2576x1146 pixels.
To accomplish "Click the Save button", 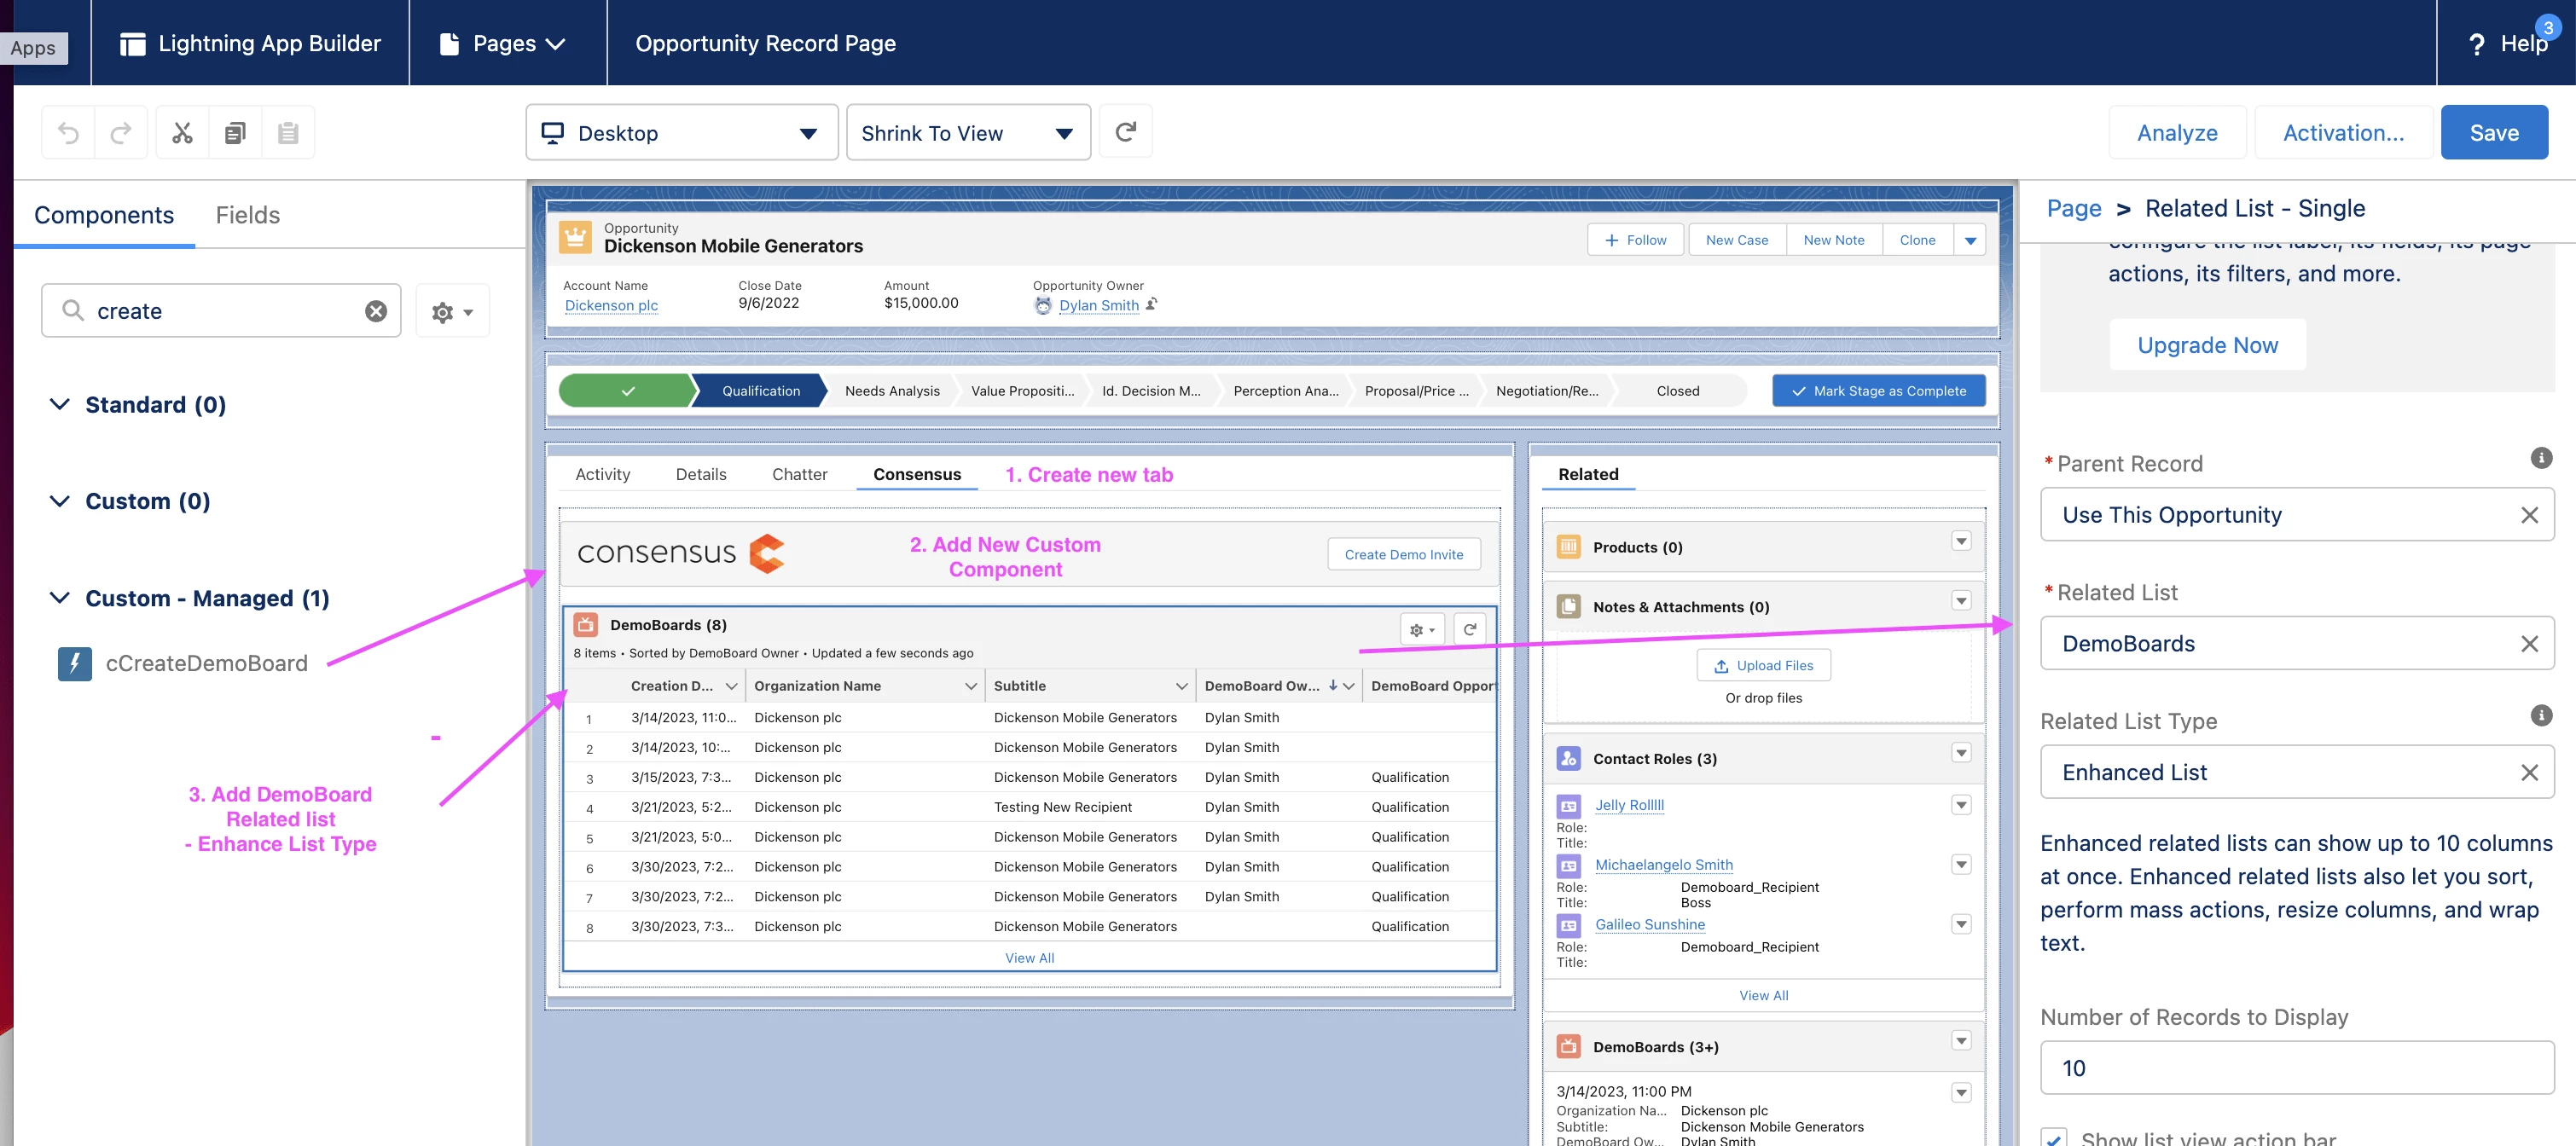I will [x=2494, y=133].
